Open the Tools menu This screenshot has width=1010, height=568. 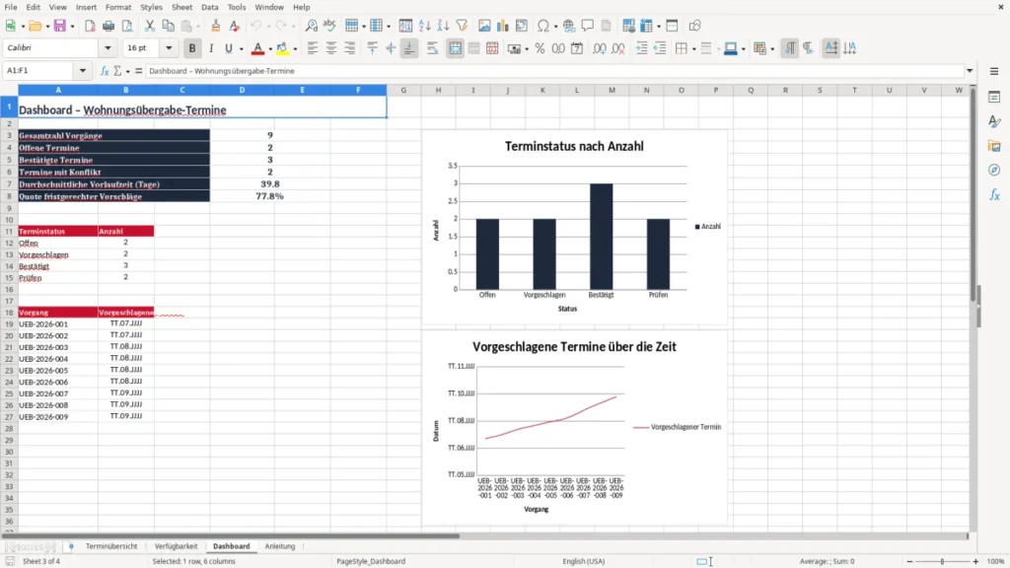point(237,7)
